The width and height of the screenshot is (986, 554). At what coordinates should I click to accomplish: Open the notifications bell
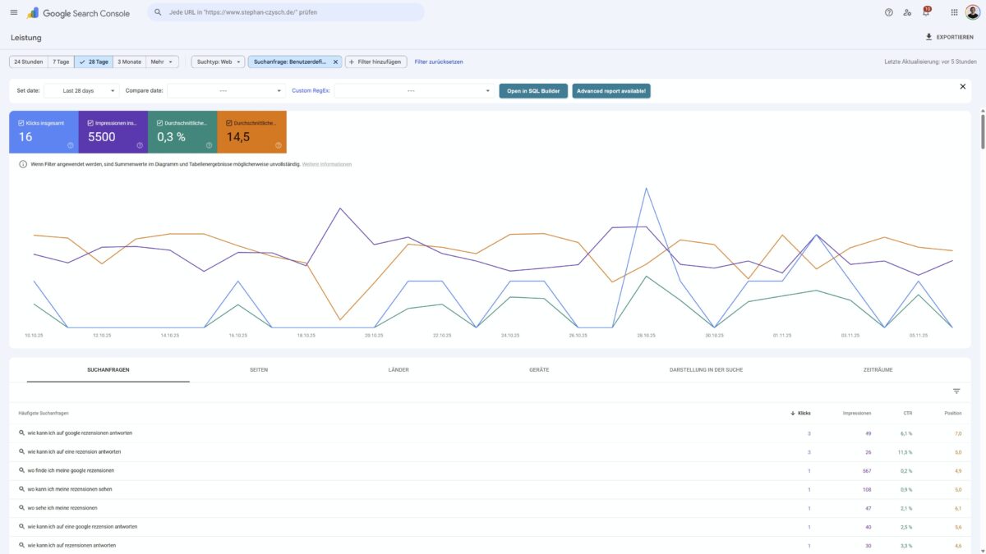tap(926, 12)
